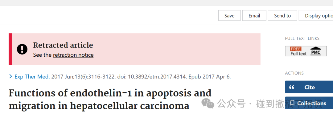Expand the Display options menu
Viewport: 333px width, 117px height.
coord(316,16)
